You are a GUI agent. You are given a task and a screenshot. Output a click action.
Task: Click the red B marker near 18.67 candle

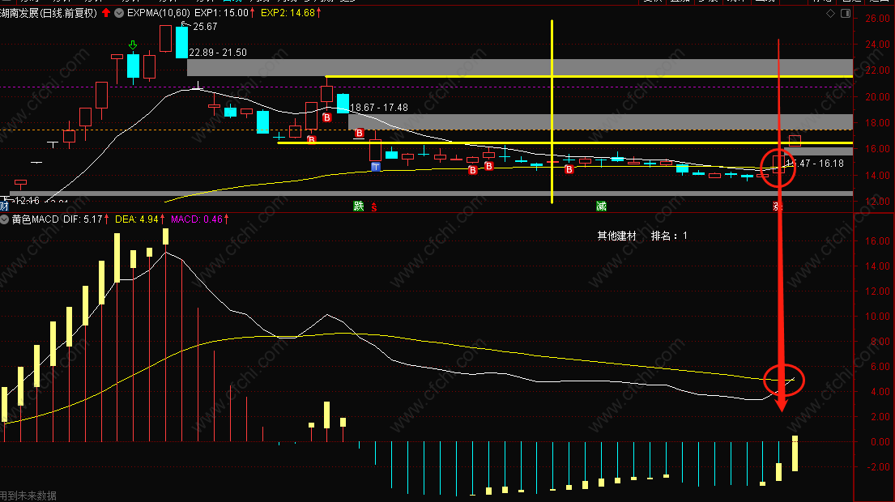(327, 117)
